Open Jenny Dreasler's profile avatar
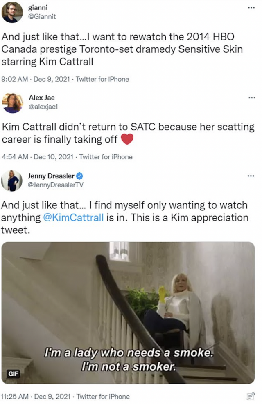Image resolution: width=262 pixels, height=404 pixels. coord(12,181)
